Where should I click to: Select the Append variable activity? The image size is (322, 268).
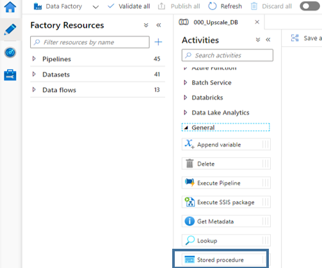pyautogui.click(x=226, y=144)
